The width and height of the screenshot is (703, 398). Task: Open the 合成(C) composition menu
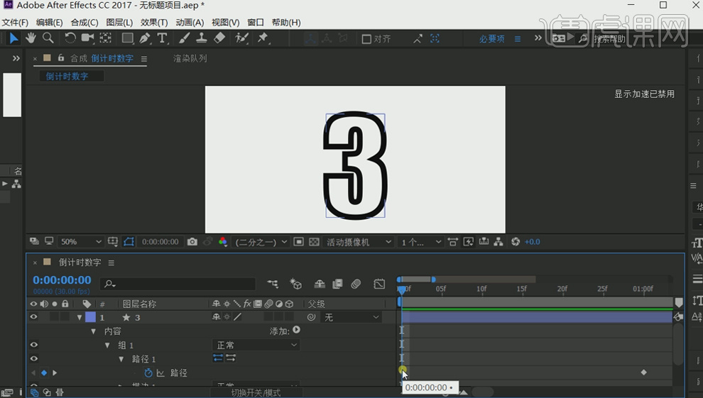point(85,23)
